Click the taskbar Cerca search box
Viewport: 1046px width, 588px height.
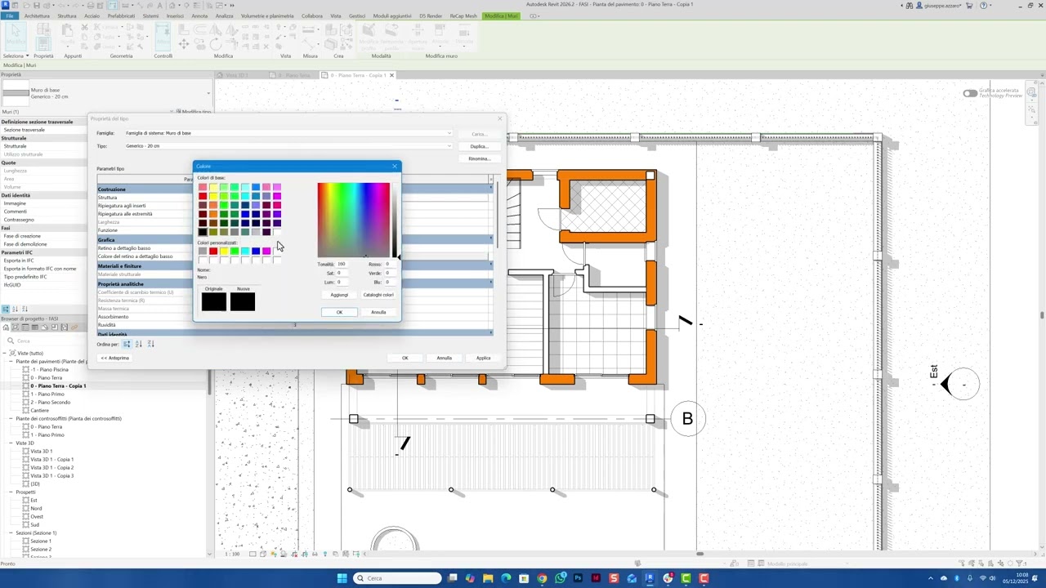(x=397, y=578)
